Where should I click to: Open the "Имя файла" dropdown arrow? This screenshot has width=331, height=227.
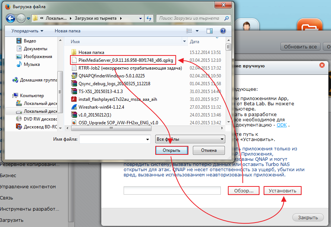pos(147,139)
